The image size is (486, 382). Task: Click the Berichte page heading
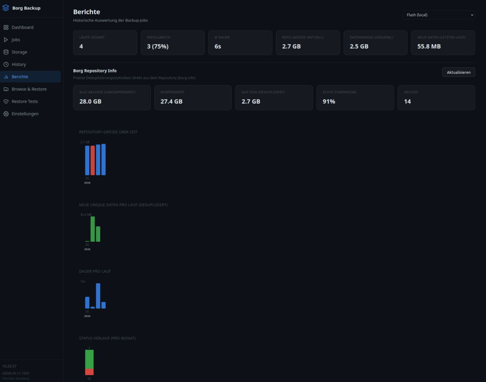point(87,12)
